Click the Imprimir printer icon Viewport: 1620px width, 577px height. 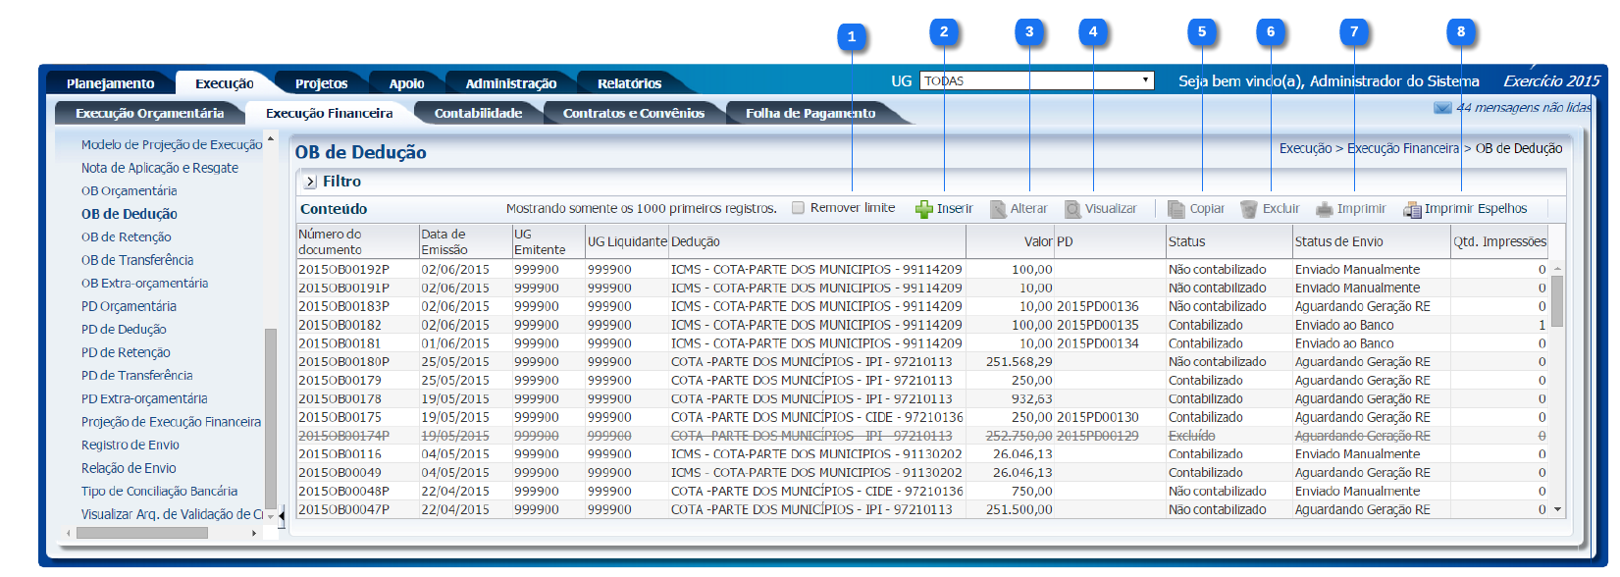pos(1325,209)
